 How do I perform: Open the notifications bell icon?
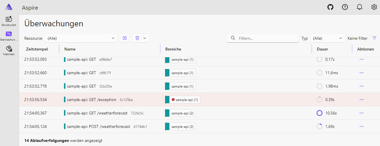pyautogui.click(x=360, y=7)
